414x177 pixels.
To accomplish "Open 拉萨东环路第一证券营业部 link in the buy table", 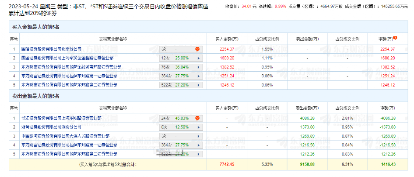I will [70, 76].
